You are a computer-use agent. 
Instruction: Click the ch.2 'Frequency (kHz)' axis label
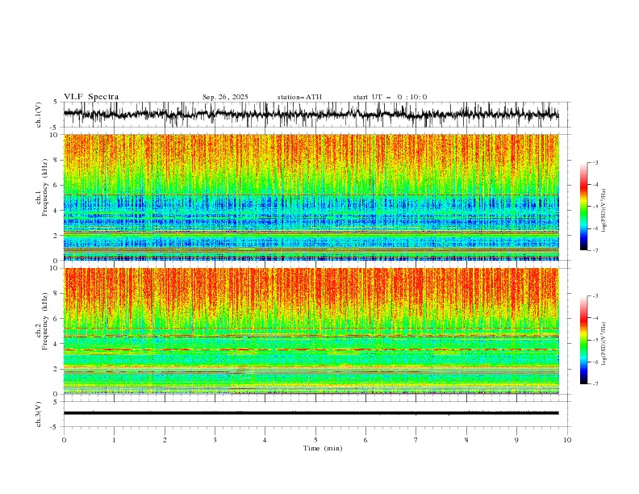(x=45, y=320)
